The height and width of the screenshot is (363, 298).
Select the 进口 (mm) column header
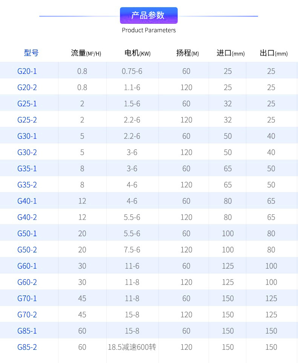click(230, 53)
